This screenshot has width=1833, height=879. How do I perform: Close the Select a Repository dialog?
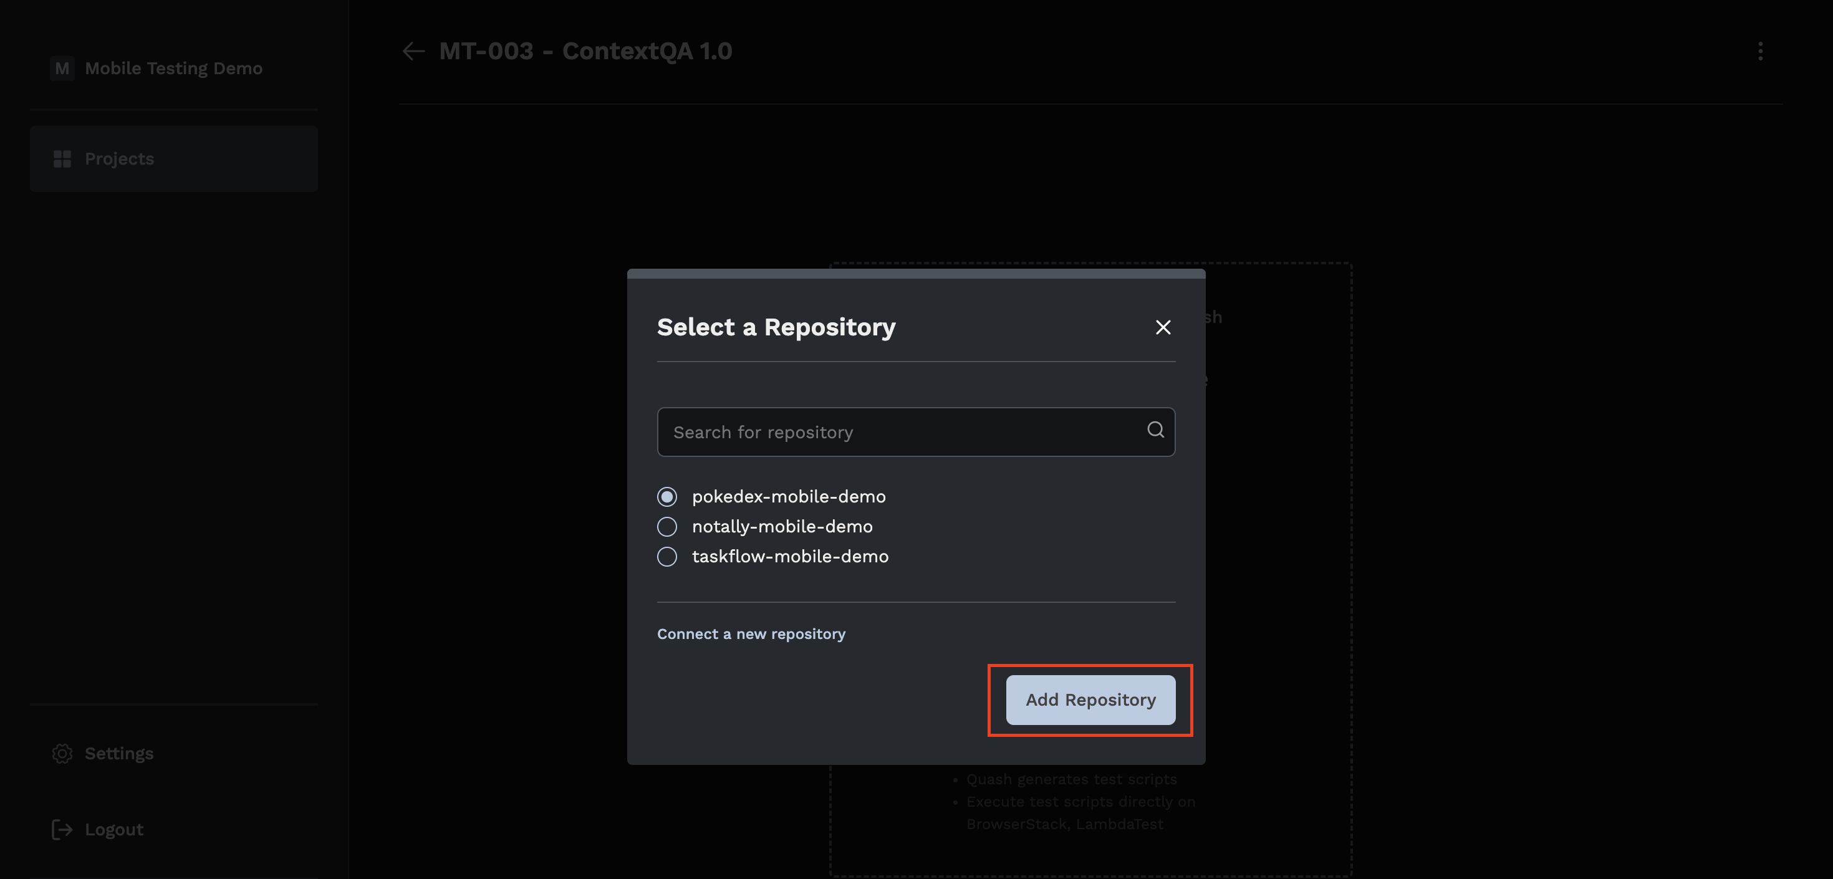(x=1163, y=327)
